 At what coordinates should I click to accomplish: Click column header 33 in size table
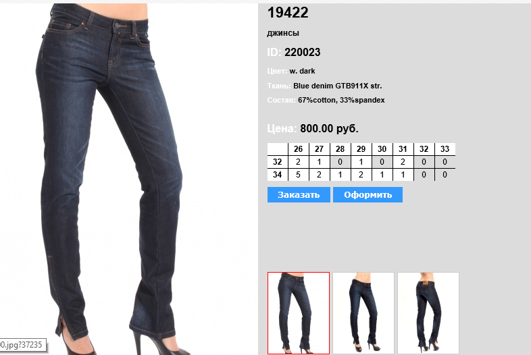click(x=445, y=149)
